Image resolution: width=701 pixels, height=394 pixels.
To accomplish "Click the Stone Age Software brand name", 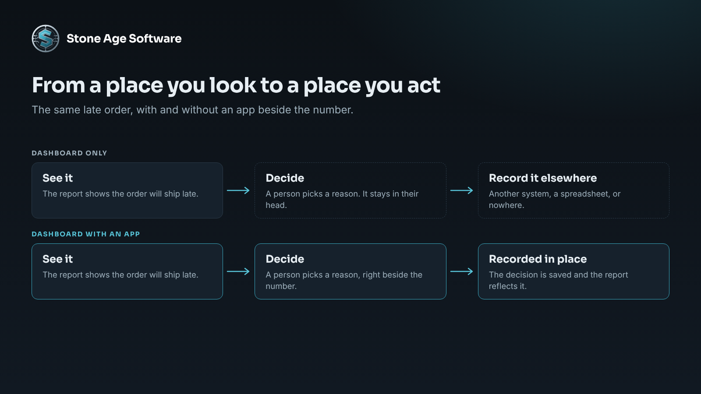I will tap(124, 39).
